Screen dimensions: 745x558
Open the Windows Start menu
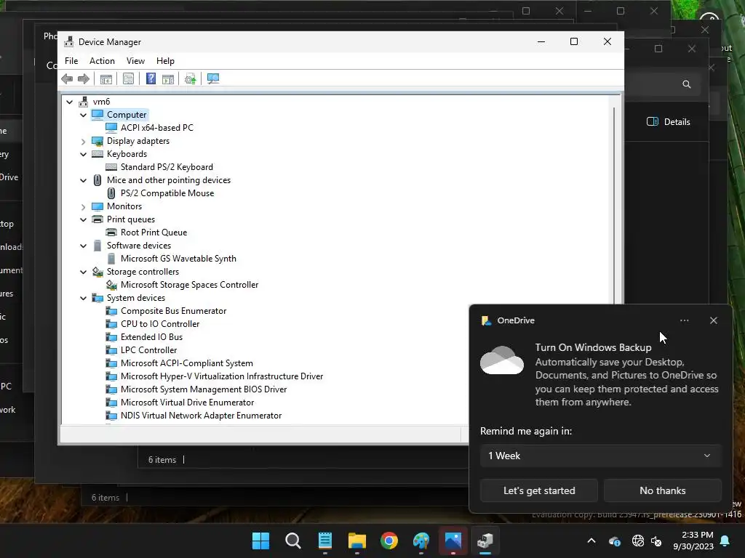click(x=260, y=541)
